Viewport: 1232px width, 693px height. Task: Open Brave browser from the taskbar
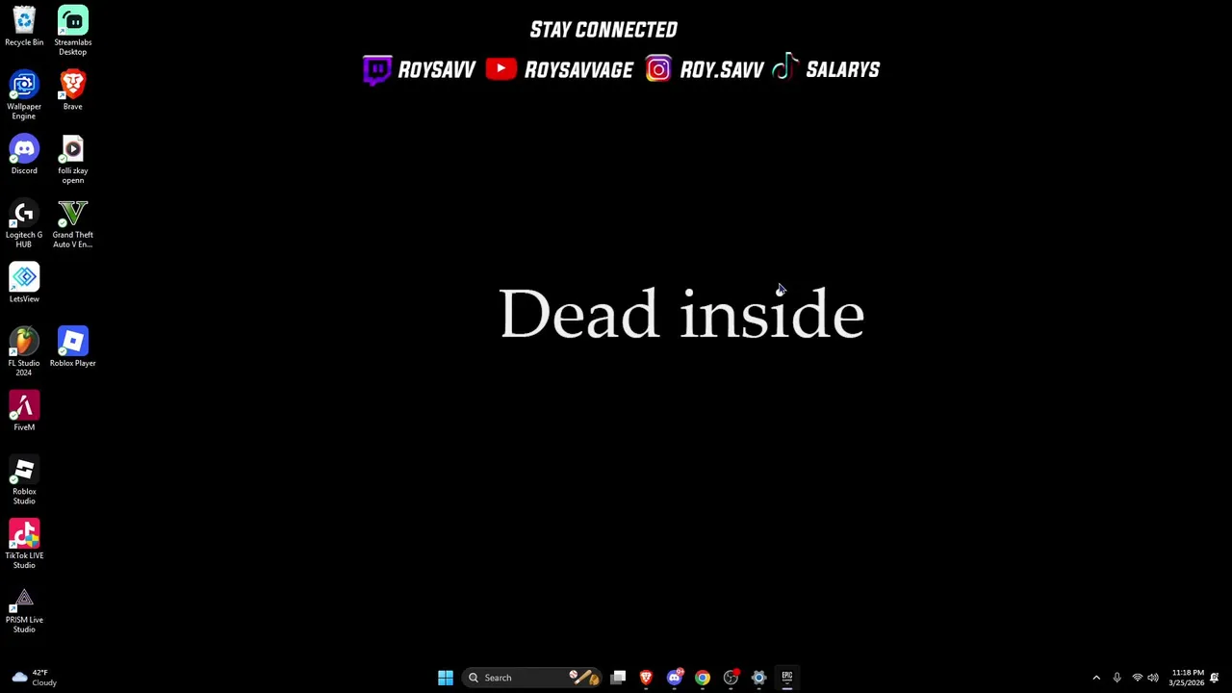point(646,678)
